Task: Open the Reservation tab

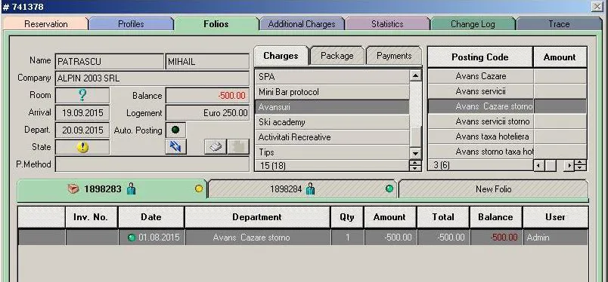Action: coord(46,24)
